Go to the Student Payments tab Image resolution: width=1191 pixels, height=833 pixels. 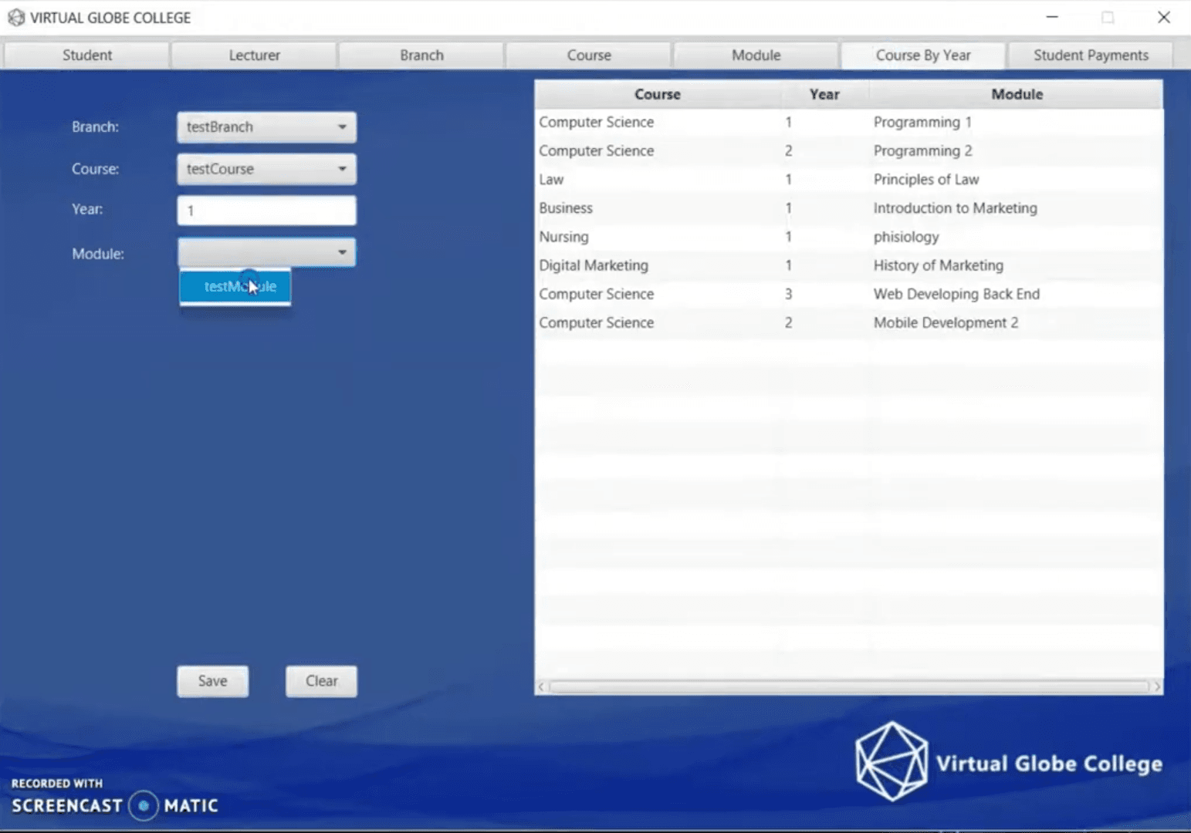click(1090, 56)
